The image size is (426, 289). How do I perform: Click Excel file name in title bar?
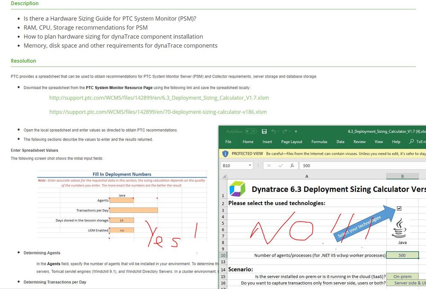(387, 131)
